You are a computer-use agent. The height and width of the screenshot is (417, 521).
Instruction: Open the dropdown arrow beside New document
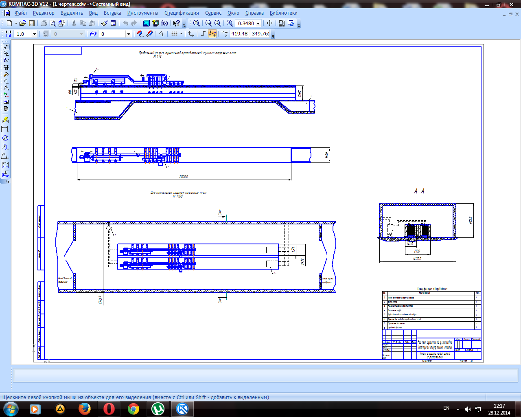click(16, 23)
